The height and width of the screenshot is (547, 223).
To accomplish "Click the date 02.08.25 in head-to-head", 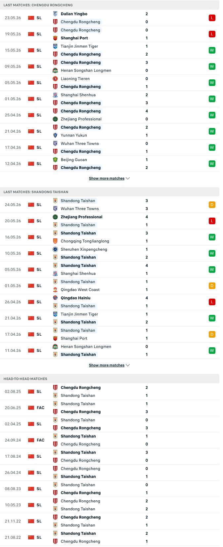I will [13, 392].
